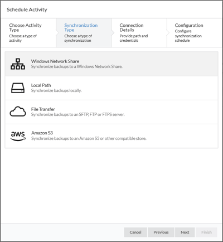The image size is (223, 242).
Task: Click the Schedule Activity dialog title
Action: [27, 9]
